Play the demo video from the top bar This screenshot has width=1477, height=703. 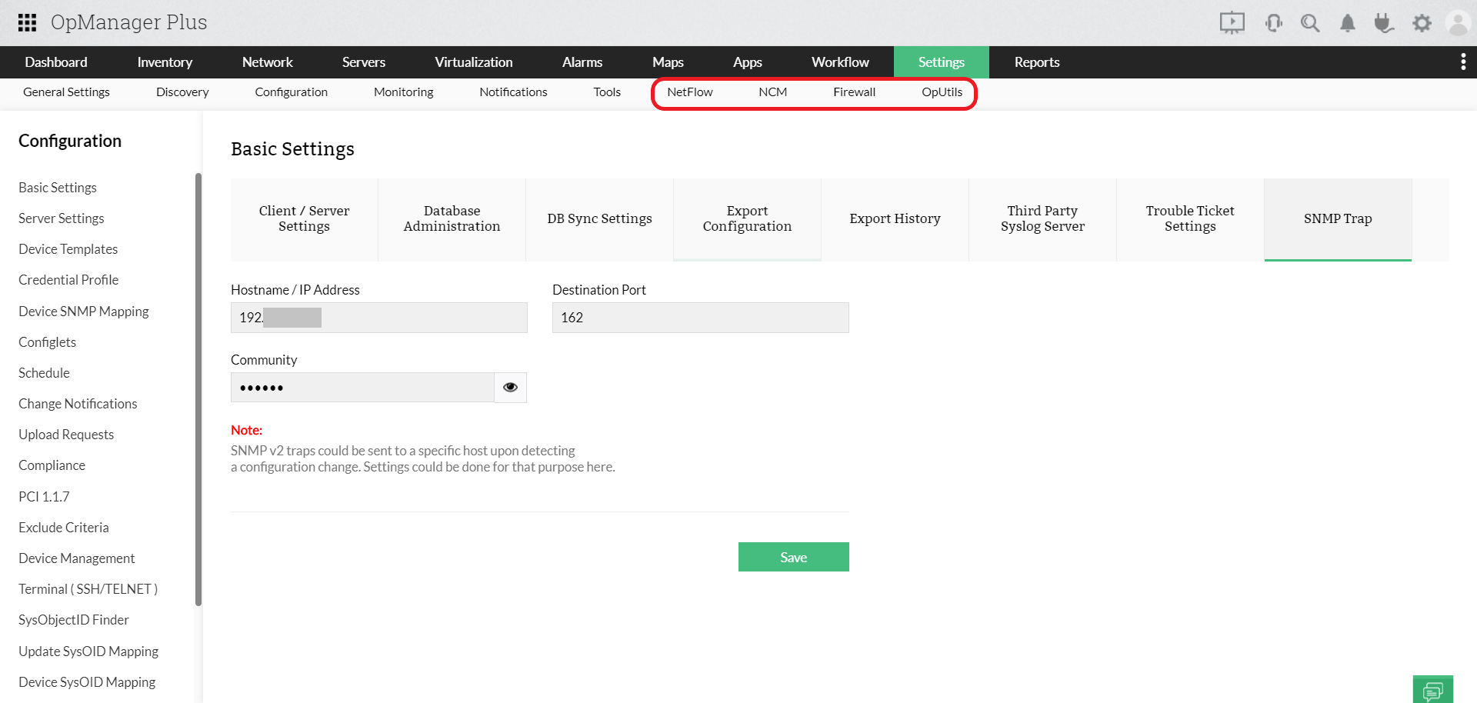click(x=1232, y=22)
